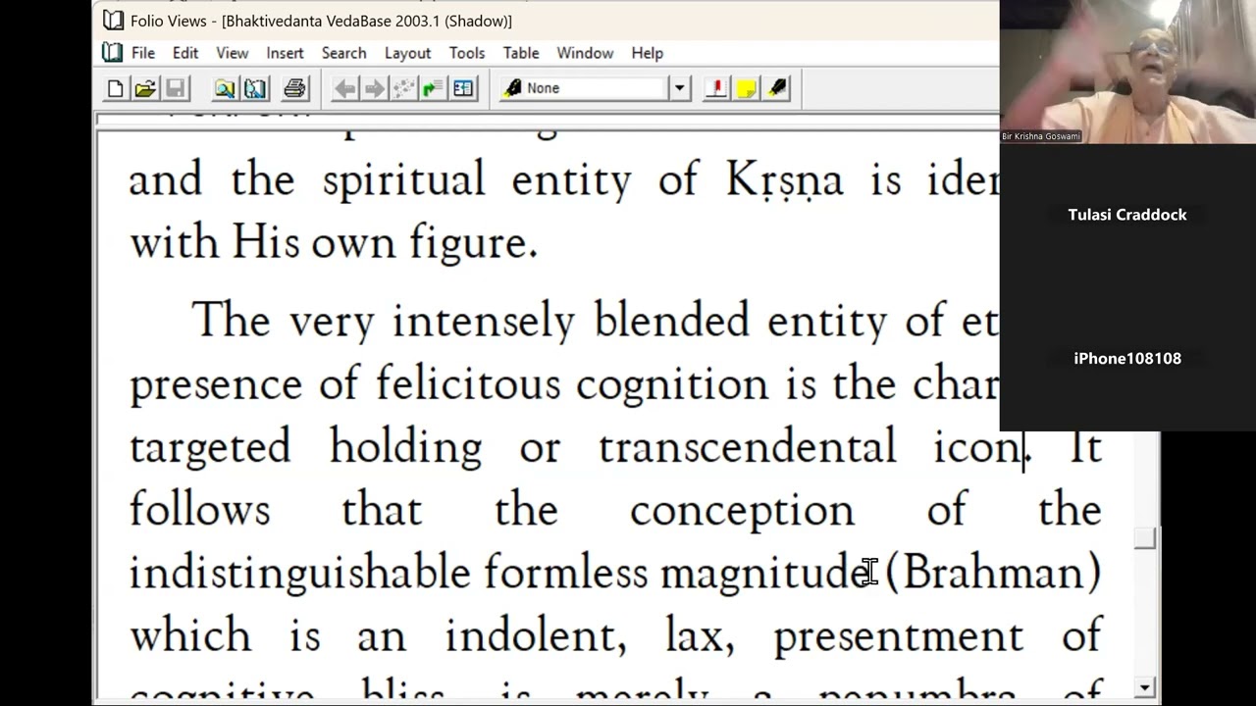Click the Folio Views book icon in title bar

point(114,20)
